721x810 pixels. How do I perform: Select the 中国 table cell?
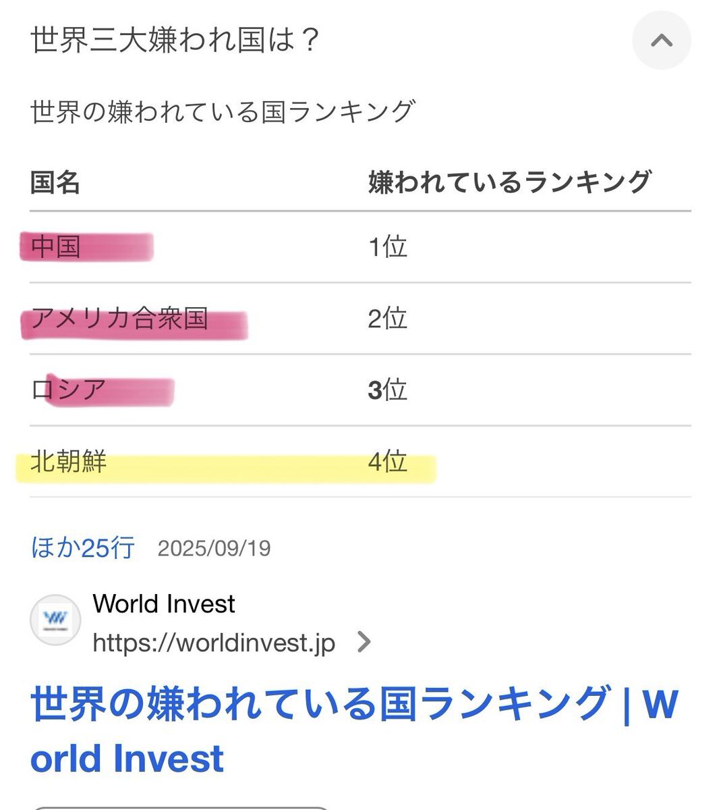point(56,247)
